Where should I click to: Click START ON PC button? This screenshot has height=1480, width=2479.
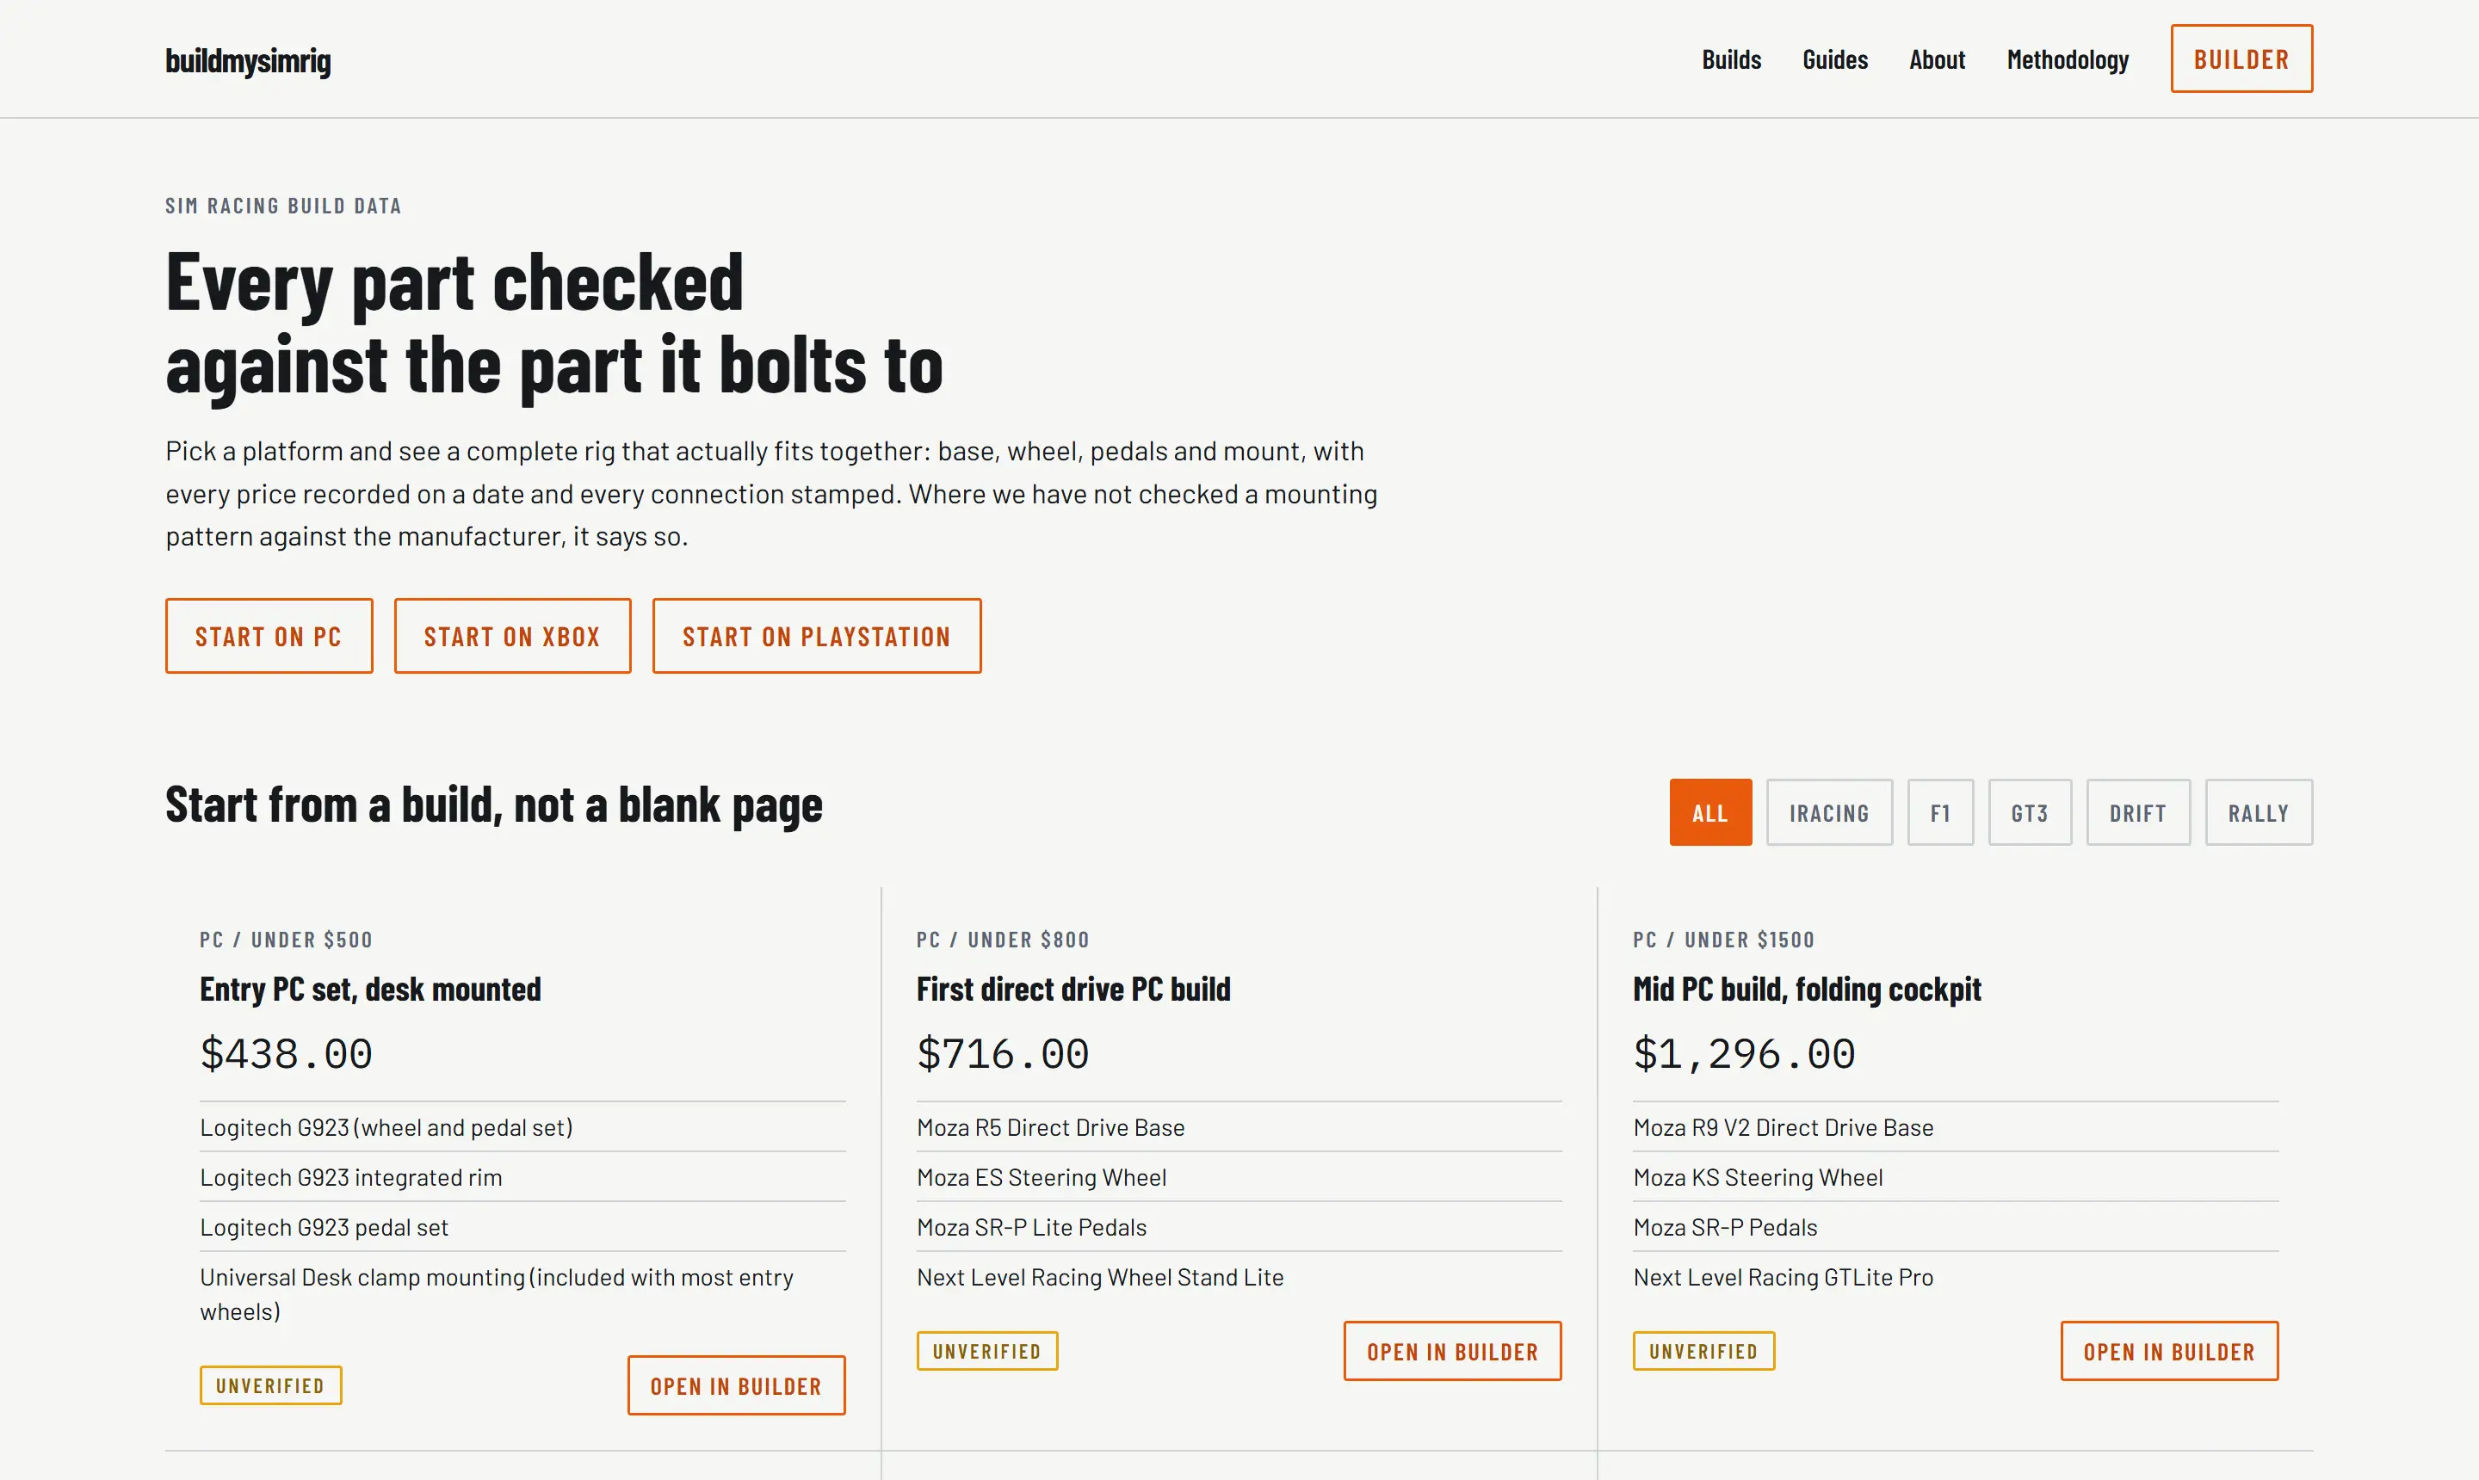coord(269,636)
